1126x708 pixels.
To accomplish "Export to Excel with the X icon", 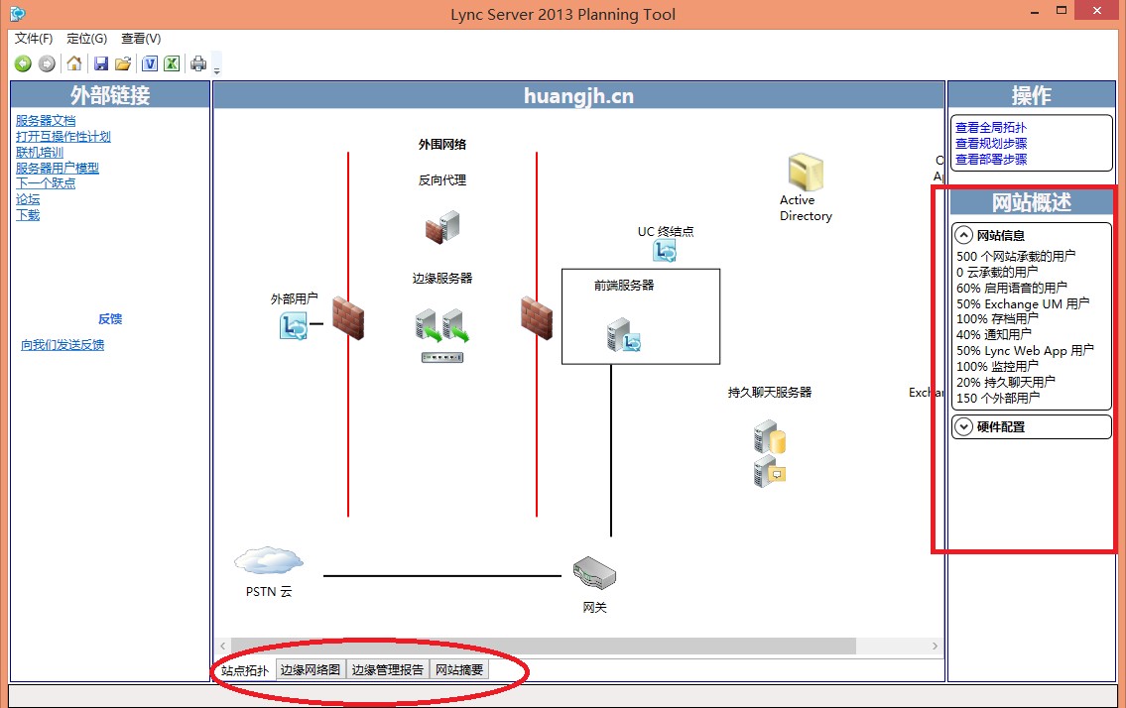I will [x=172, y=63].
